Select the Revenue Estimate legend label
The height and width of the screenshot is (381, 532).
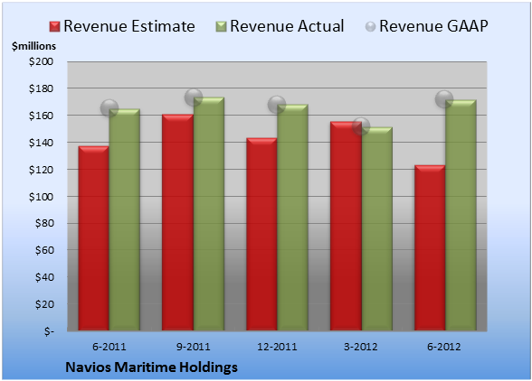pos(129,26)
